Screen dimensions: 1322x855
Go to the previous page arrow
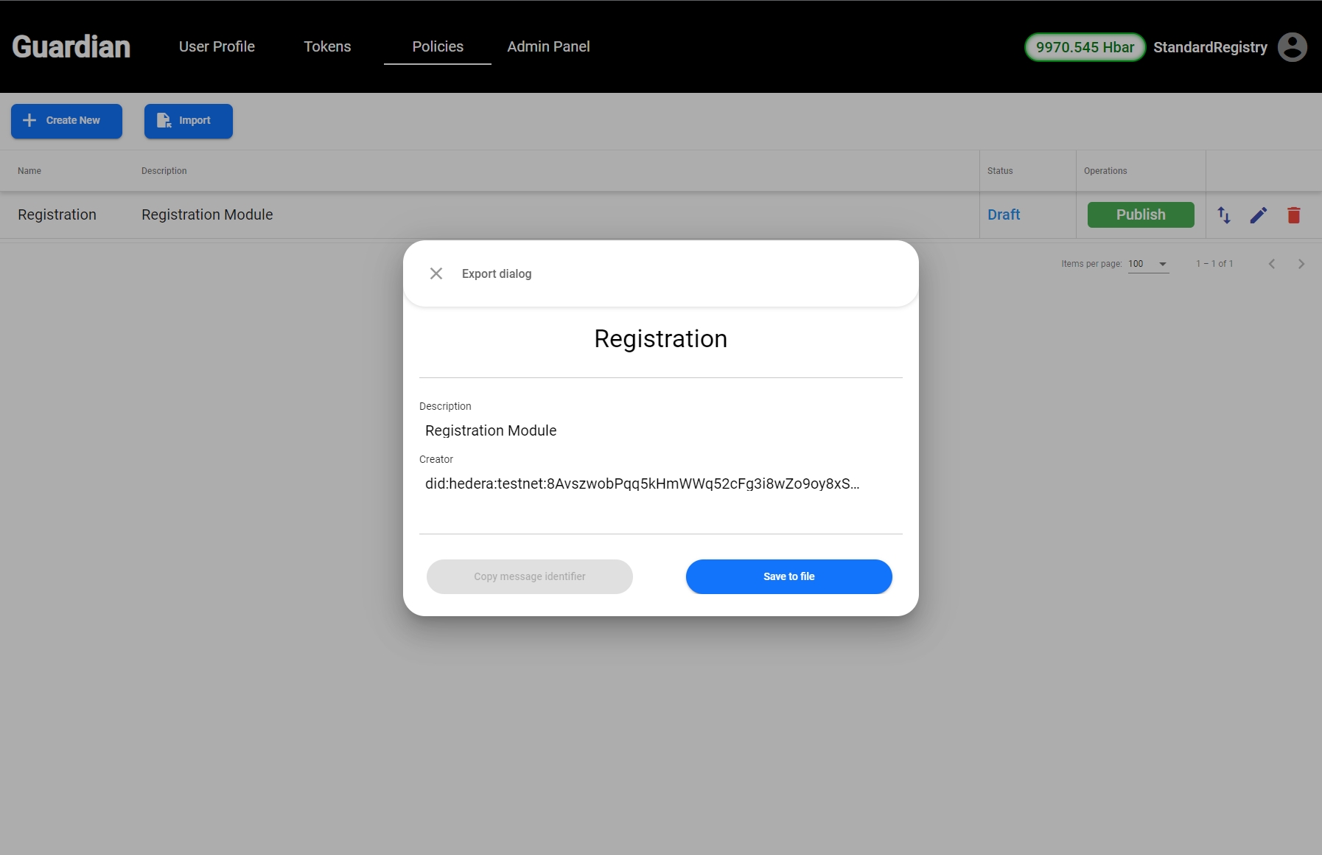click(1271, 264)
